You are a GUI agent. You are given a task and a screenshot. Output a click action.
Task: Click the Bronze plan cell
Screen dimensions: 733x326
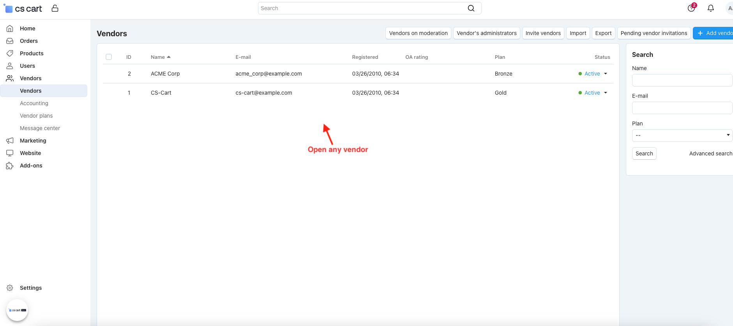pyautogui.click(x=503, y=74)
